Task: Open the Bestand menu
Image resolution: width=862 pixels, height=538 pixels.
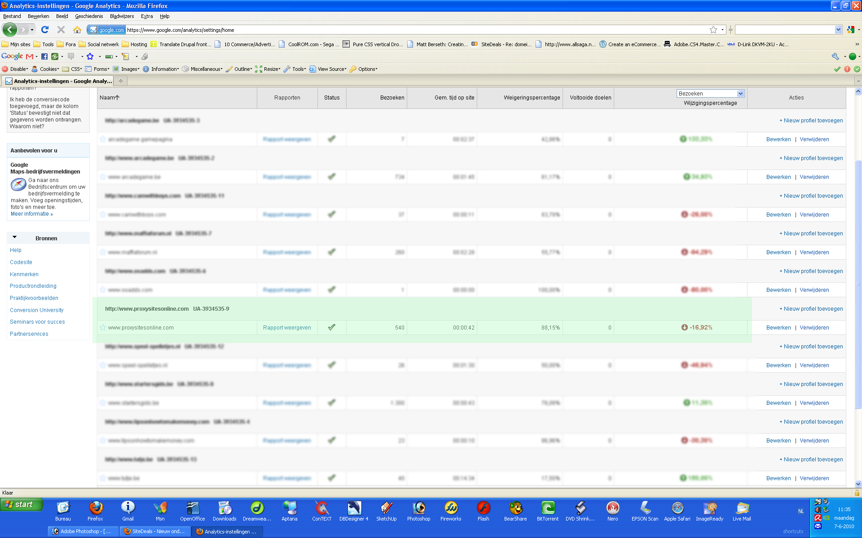Action: 12,16
